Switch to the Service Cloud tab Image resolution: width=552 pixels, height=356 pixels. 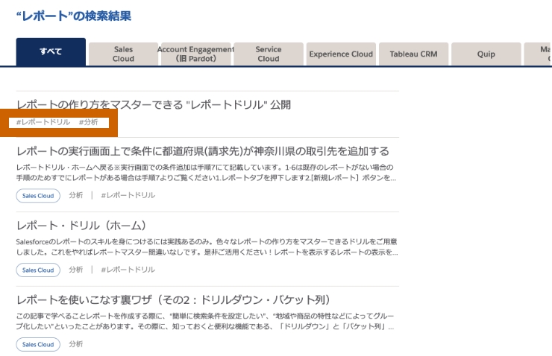pyautogui.click(x=268, y=54)
